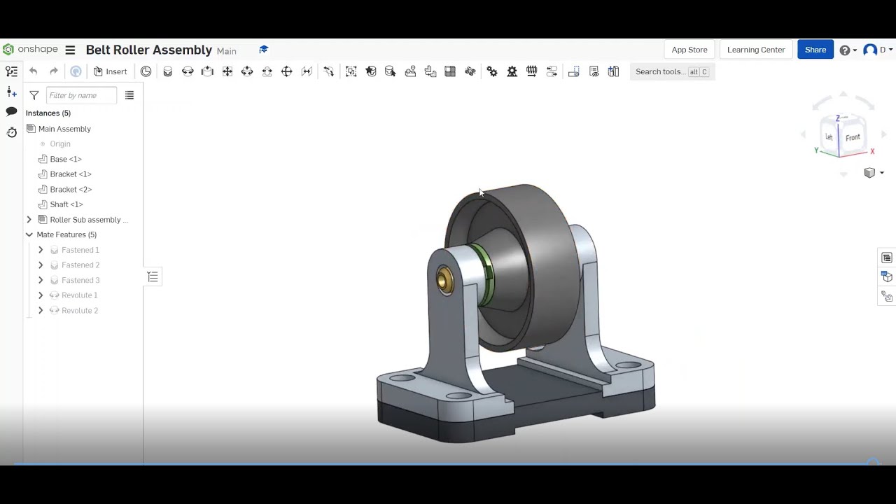Expand the Fastened 3 mate

point(41,280)
